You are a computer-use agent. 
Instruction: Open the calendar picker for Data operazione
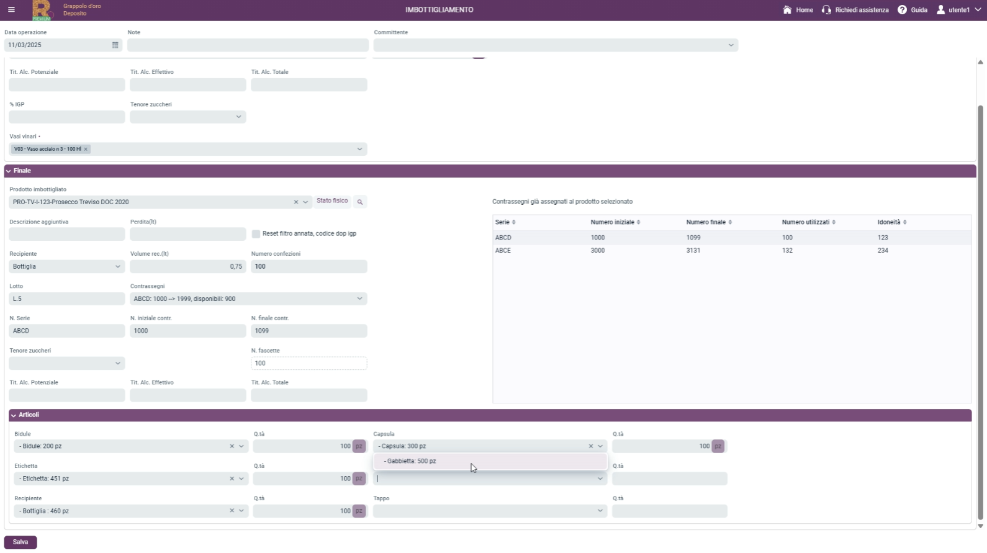tap(115, 45)
